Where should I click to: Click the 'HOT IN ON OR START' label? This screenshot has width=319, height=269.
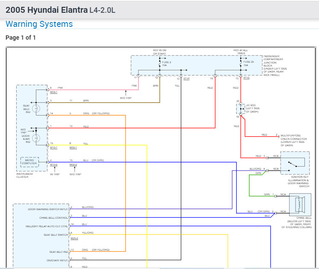(x=160, y=52)
